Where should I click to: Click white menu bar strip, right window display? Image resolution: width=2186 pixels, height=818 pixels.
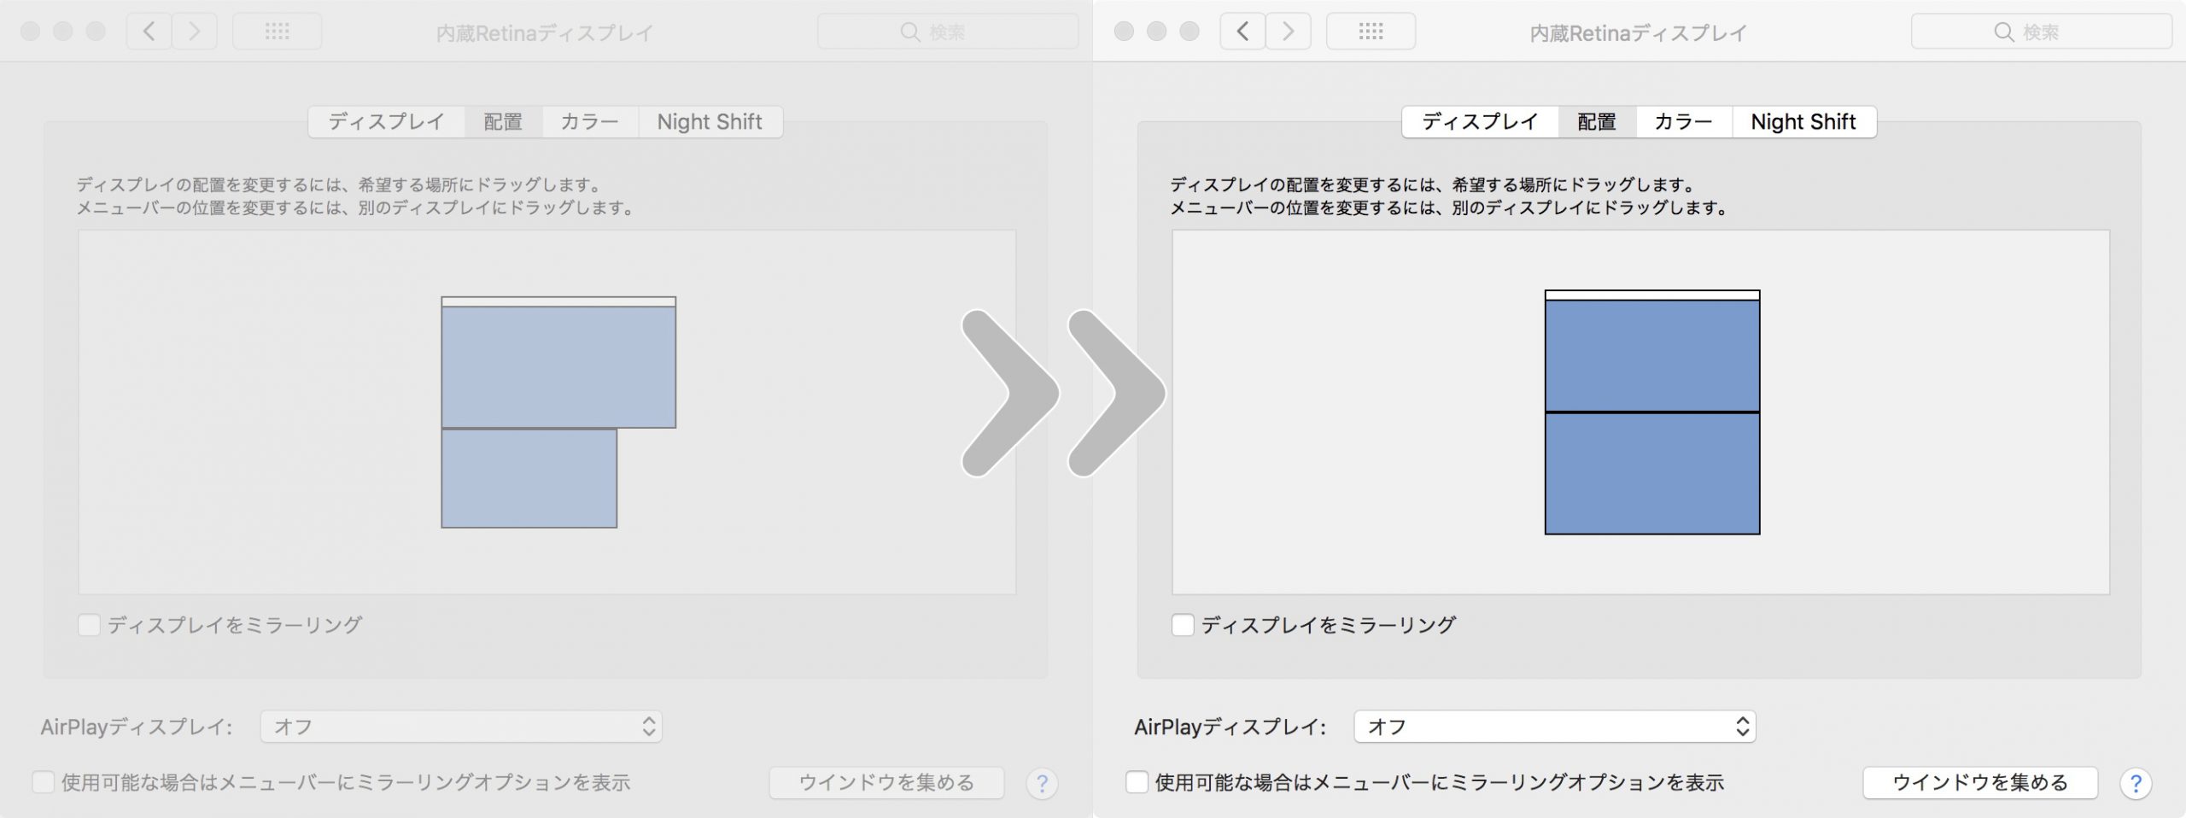[x=1652, y=295]
